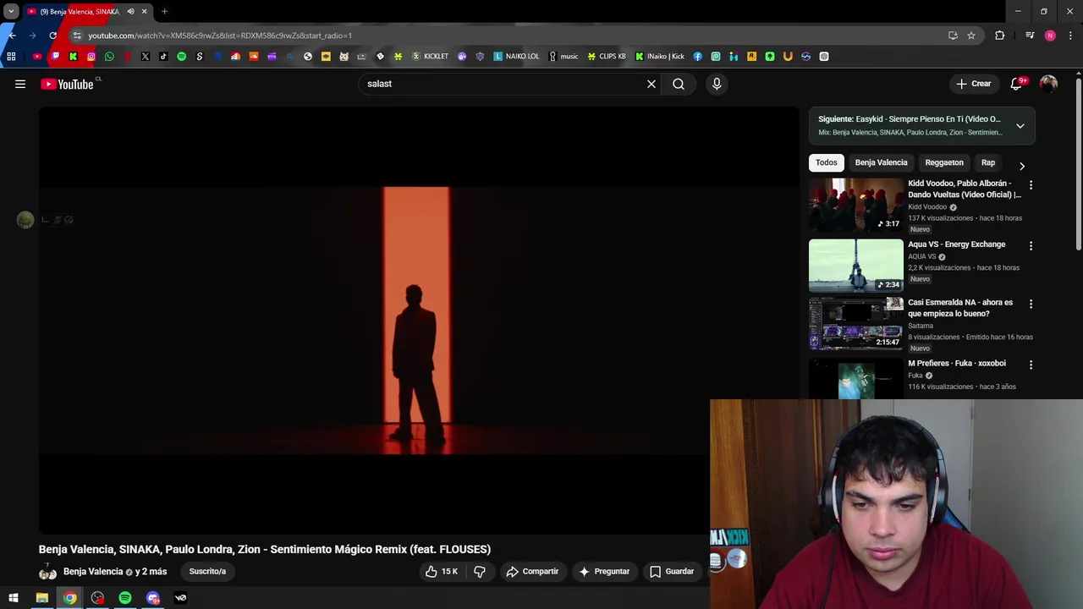Open YouTube notifications bell

pos(1016,84)
